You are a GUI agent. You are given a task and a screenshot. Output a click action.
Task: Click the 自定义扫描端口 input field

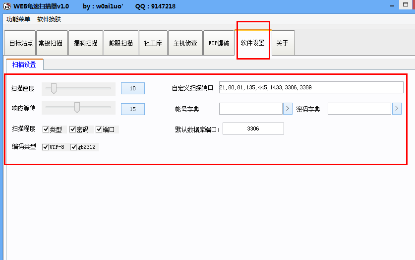pos(311,87)
